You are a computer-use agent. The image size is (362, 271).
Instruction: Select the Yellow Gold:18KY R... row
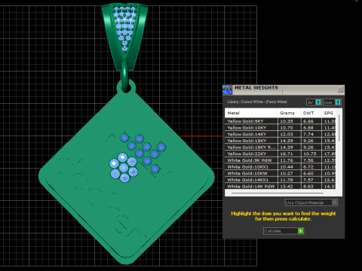coord(280,148)
